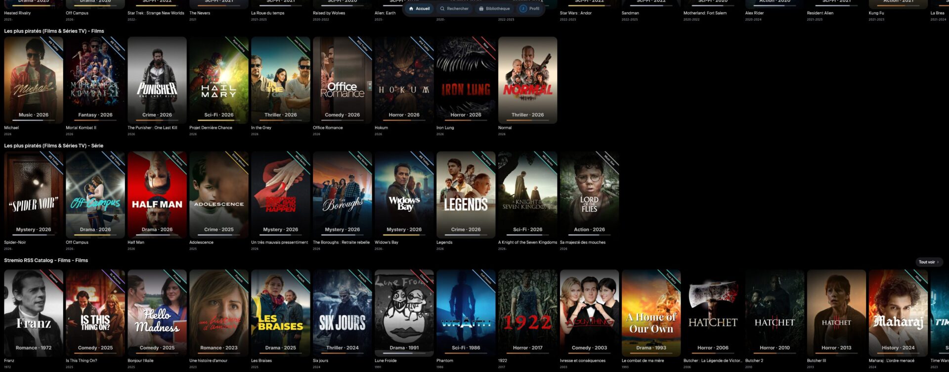Click the Iron Lung poster
This screenshot has height=372, width=949.
click(466, 80)
